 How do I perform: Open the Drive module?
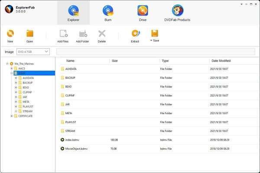pyautogui.click(x=143, y=13)
